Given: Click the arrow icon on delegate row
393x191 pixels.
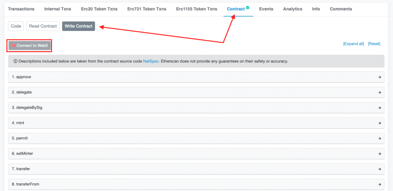Looking at the screenshot, I should pyautogui.click(x=380, y=93).
